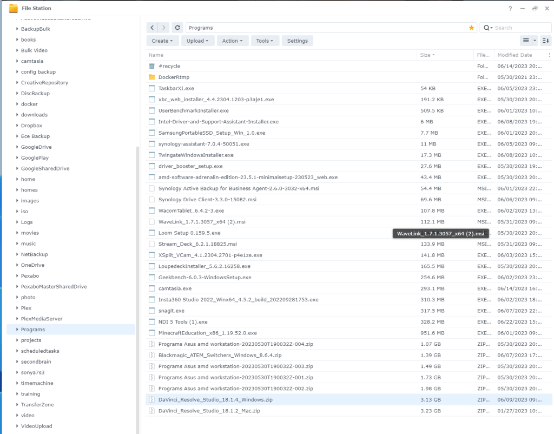Click the file icon for WacomTablet_6.4.2-3.exe

(x=152, y=211)
